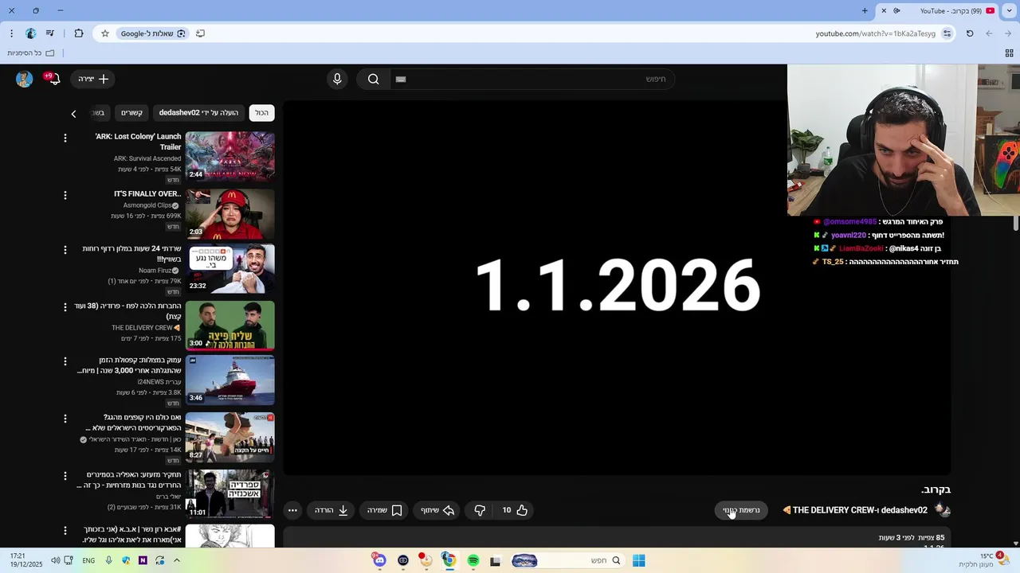
Task: Open options for i24NEWS video
Action: 65,361
